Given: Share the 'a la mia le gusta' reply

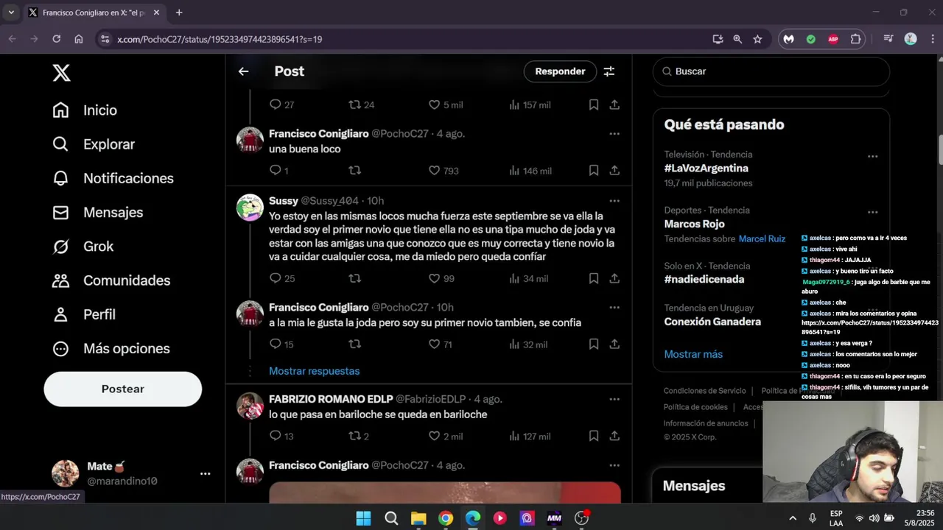Looking at the screenshot, I should click(x=614, y=344).
